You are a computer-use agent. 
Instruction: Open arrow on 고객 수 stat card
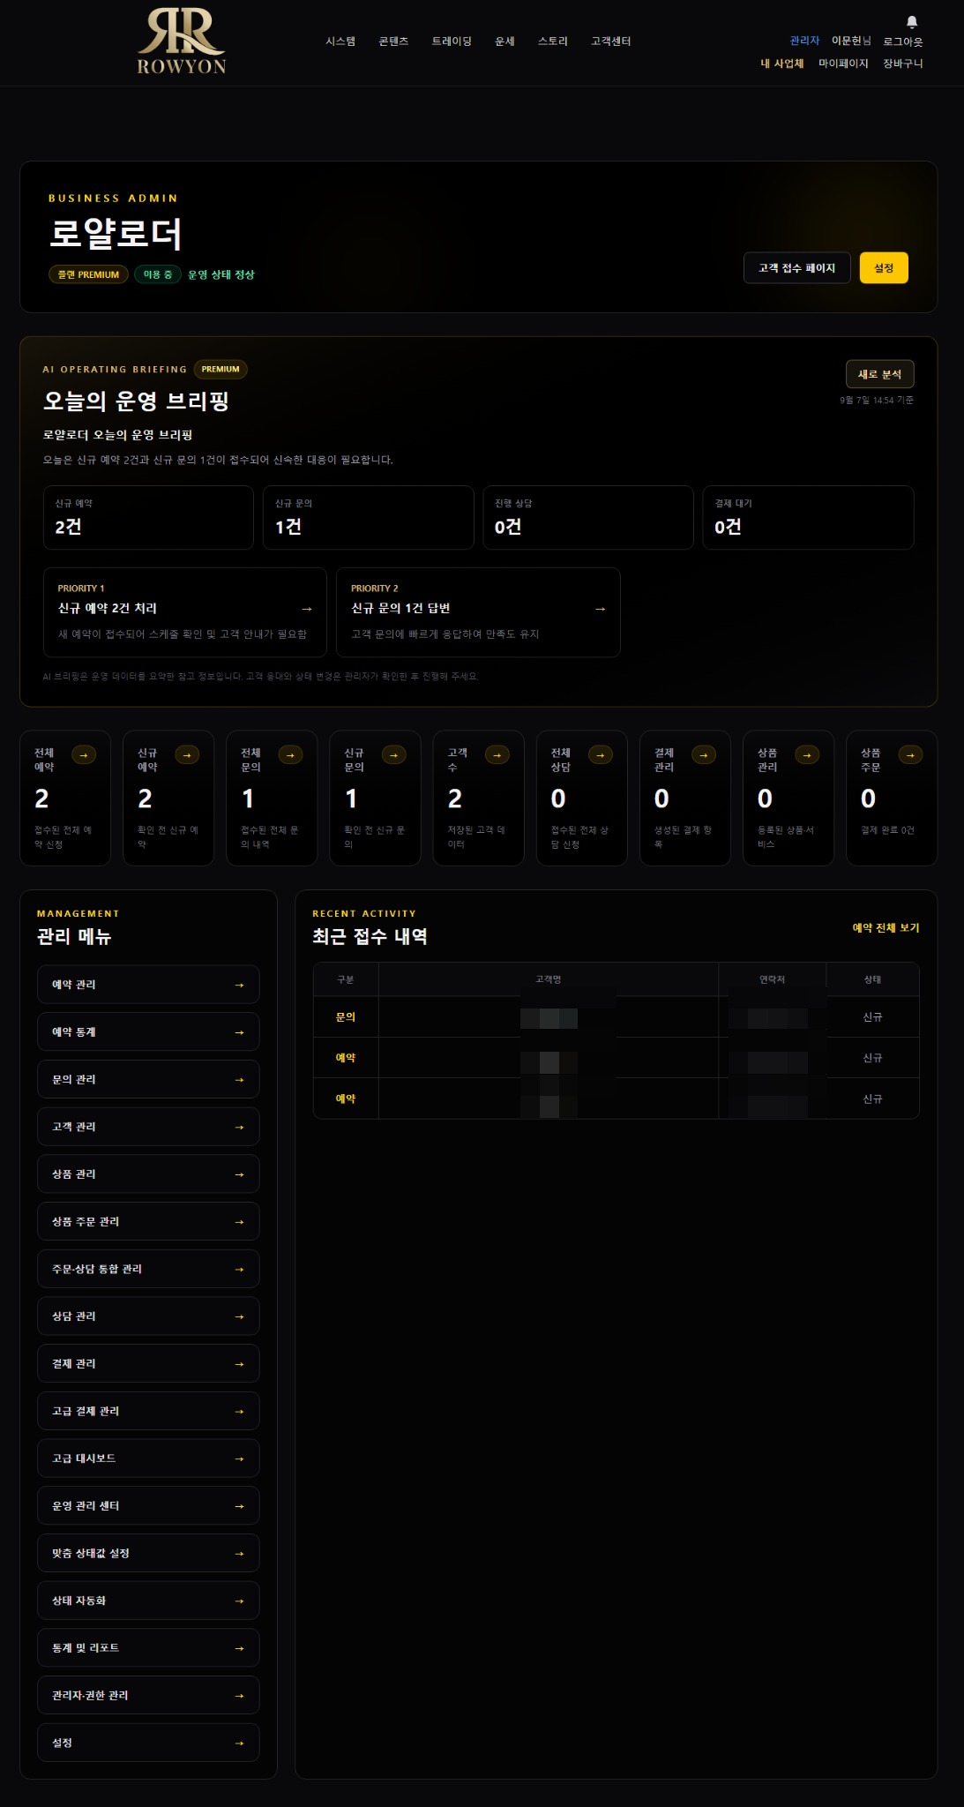coord(497,755)
